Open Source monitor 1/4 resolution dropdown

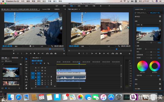45,46
